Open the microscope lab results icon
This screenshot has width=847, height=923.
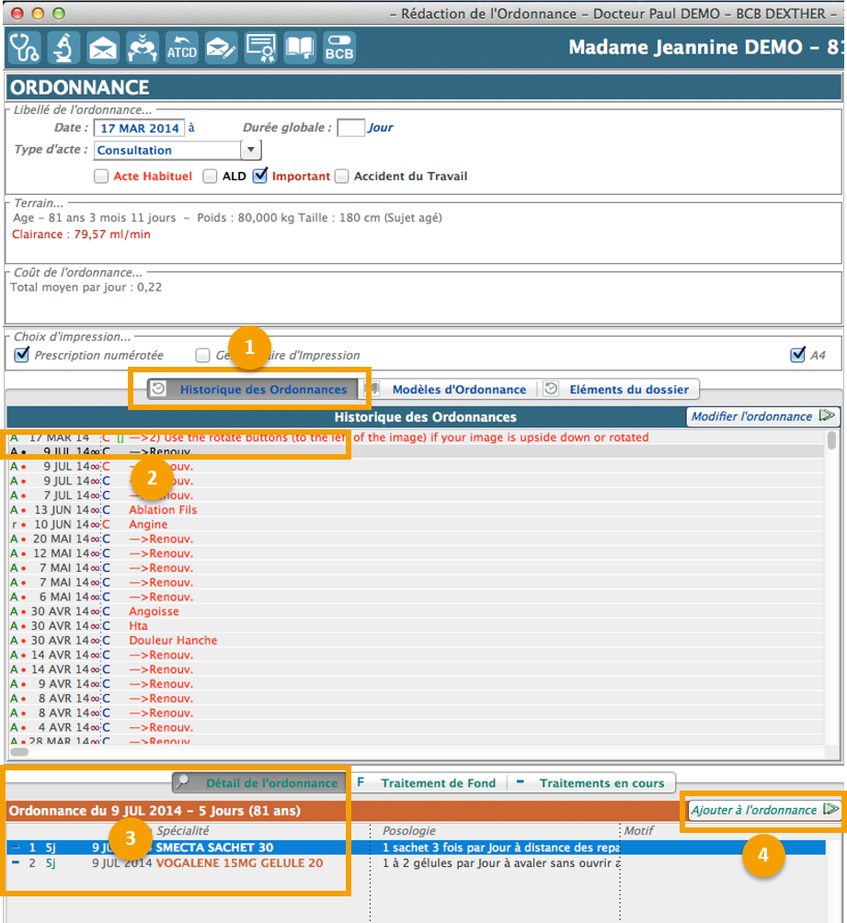click(63, 47)
